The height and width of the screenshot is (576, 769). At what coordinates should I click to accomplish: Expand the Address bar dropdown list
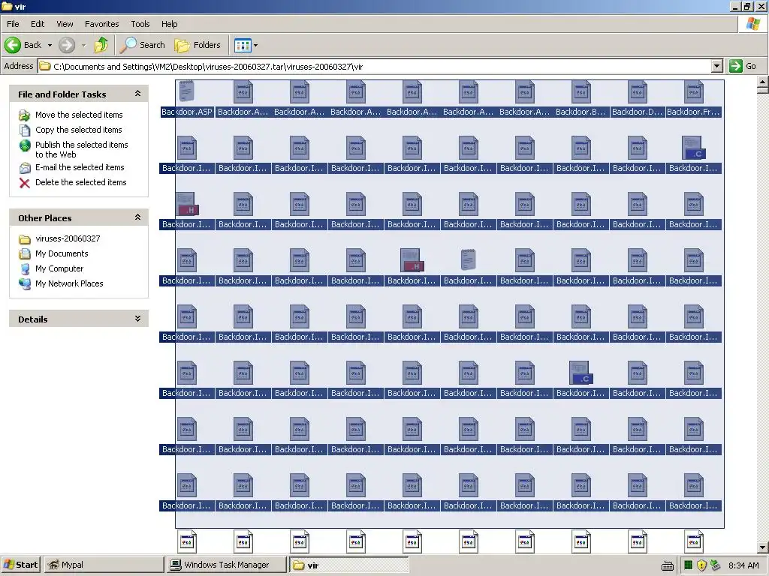point(716,66)
